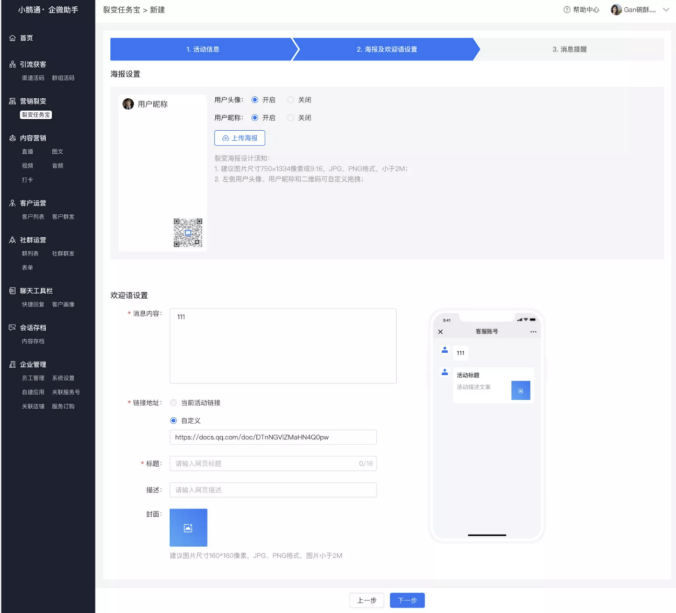
Task: Click the Gan user avatar in header
Action: [x=616, y=10]
